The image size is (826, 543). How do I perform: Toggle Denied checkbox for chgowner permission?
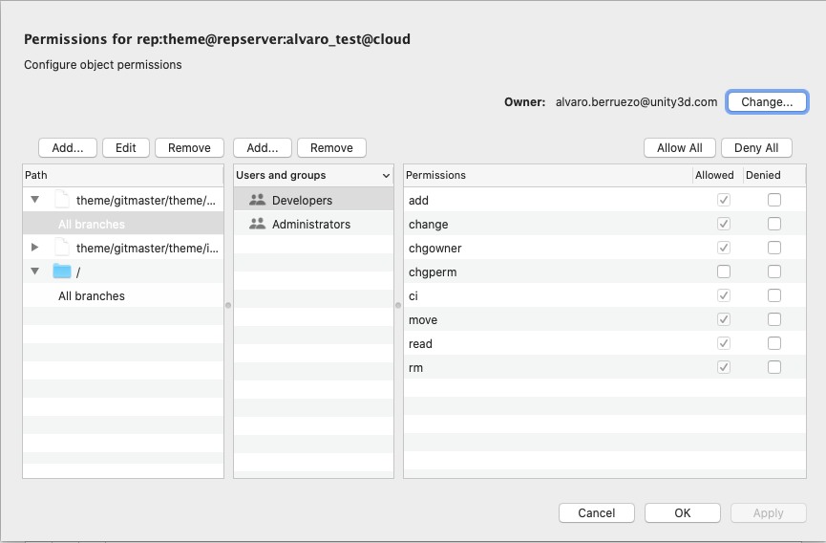pos(774,248)
